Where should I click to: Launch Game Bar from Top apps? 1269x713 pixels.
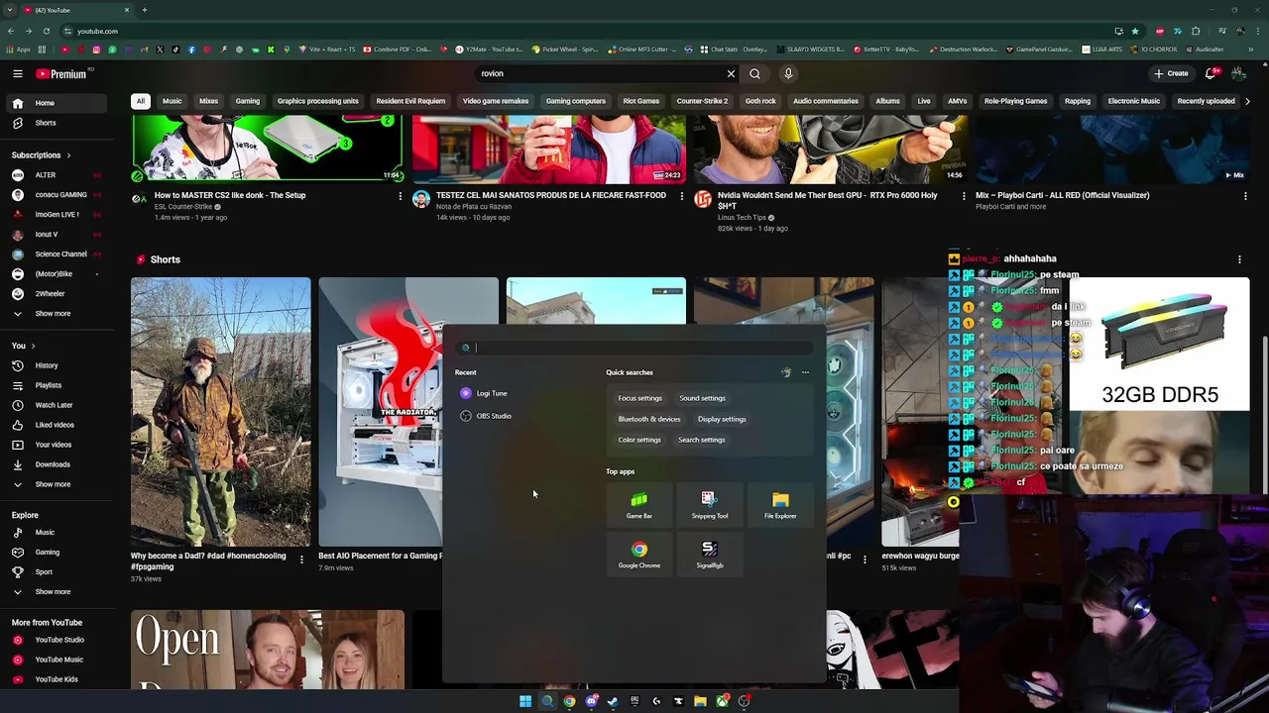639,505
